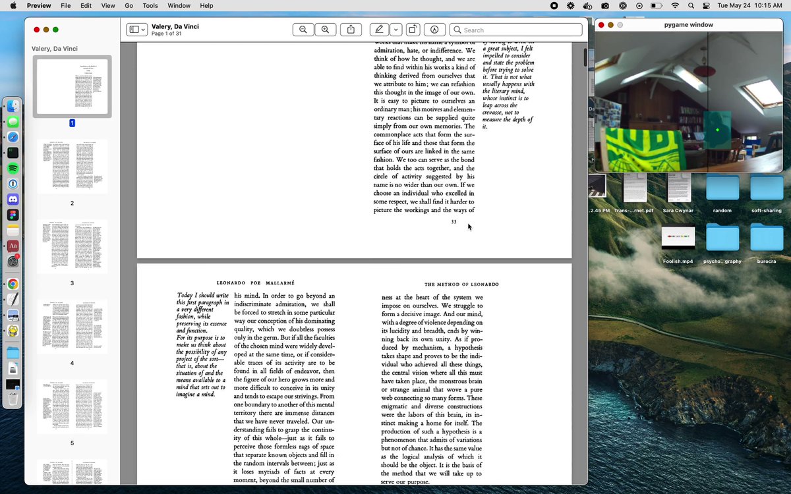The height and width of the screenshot is (494, 791).
Task: Open the File menu
Action: point(66,5)
